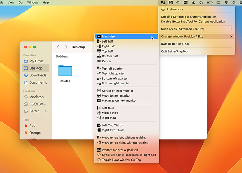242x173 pixels.
Task: Select Disable BetterSnapTool For Current Application
Action: [x=197, y=21]
